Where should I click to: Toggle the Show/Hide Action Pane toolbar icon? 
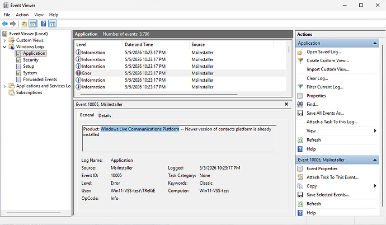[x=52, y=24]
